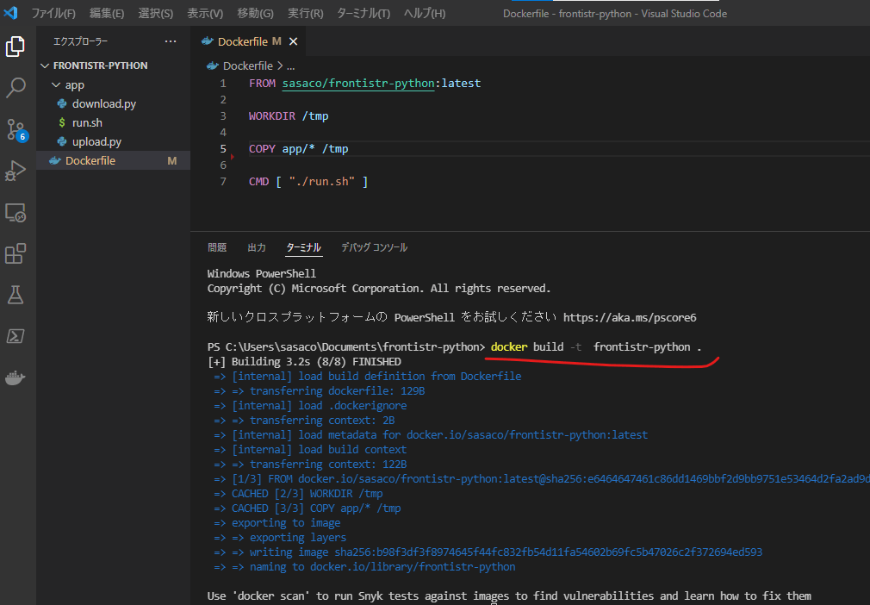The width and height of the screenshot is (870, 605).
Task: Open the Extensions icon
Action: (x=17, y=253)
